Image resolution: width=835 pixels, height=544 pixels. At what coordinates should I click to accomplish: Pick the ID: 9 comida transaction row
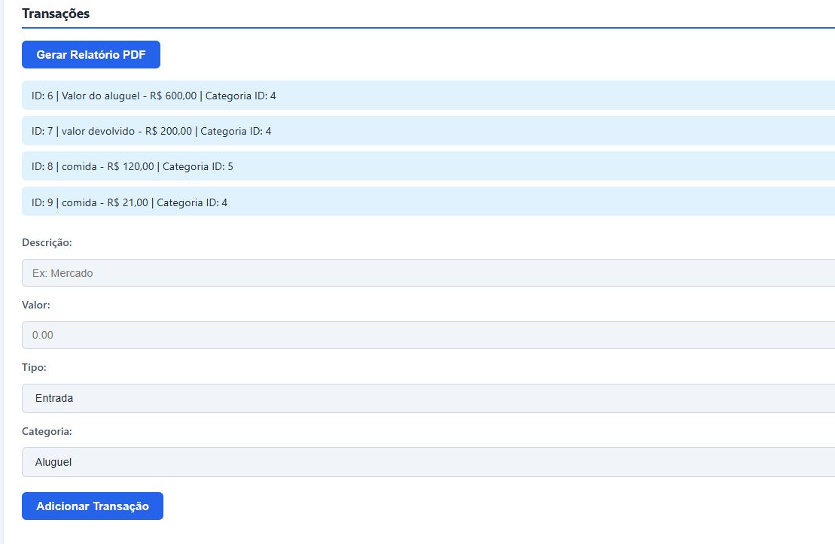pos(428,202)
